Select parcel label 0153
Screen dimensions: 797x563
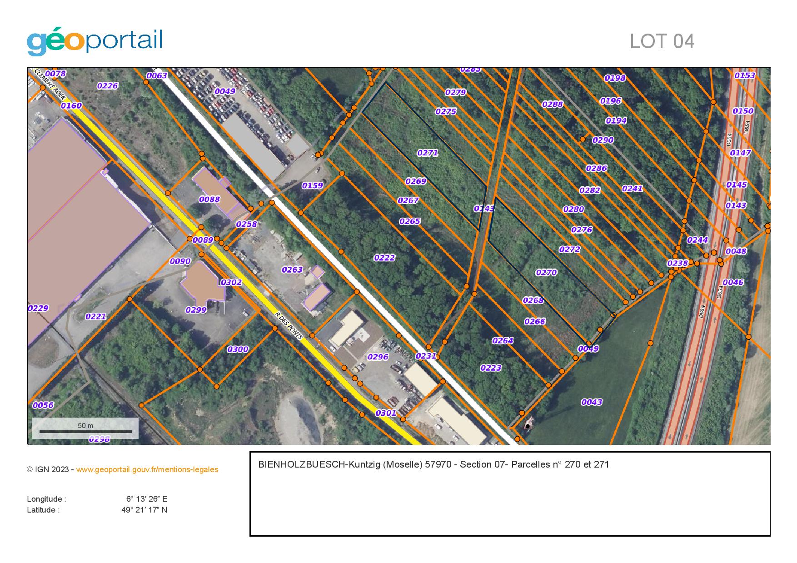745,75
